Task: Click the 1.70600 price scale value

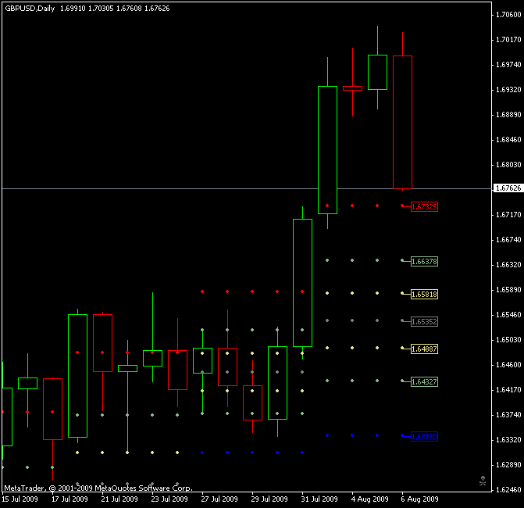Action: (x=508, y=15)
